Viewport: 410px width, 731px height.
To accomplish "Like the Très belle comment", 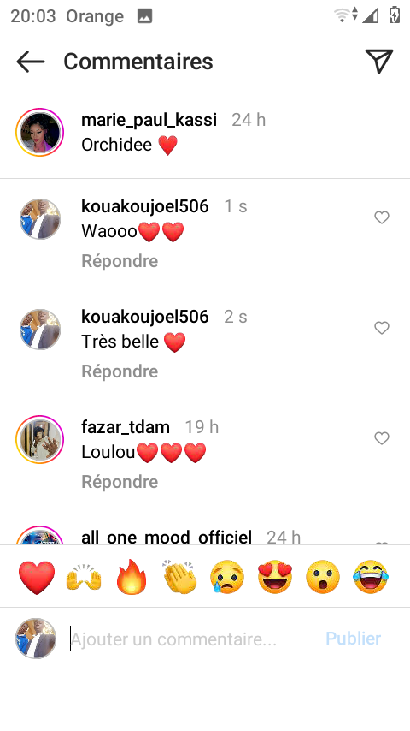I will tap(382, 328).
